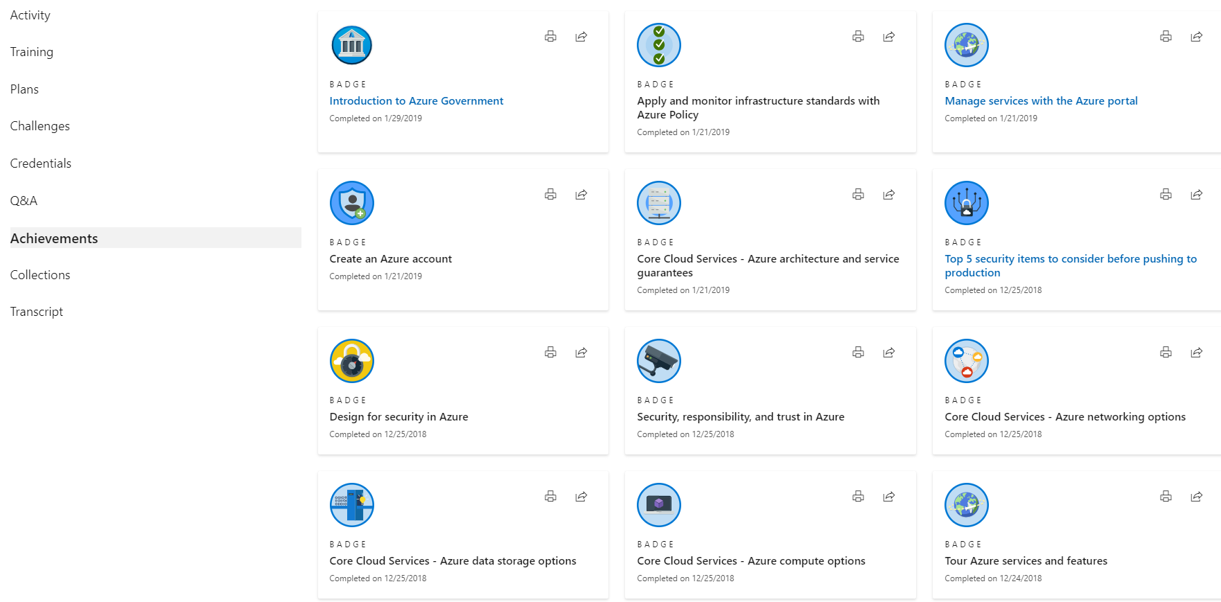1221x602 pixels.
Task: Print the Azure compute options badge
Action: (x=858, y=497)
